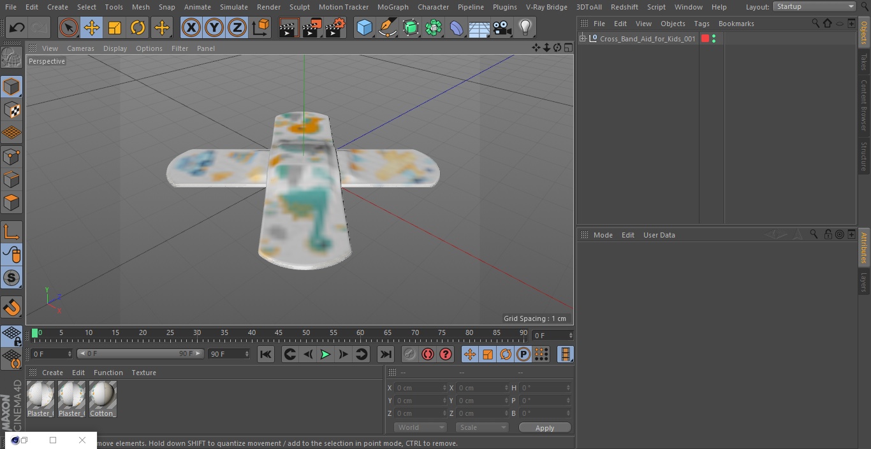This screenshot has width=871, height=449.
Task: Toggle position keyframe recording icon
Action: coord(470,354)
